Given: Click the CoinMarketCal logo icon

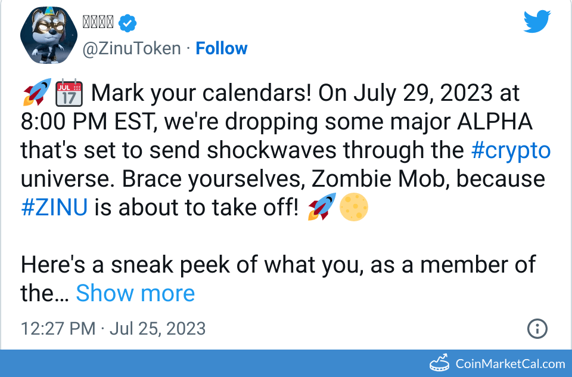Looking at the screenshot, I should point(440,363).
